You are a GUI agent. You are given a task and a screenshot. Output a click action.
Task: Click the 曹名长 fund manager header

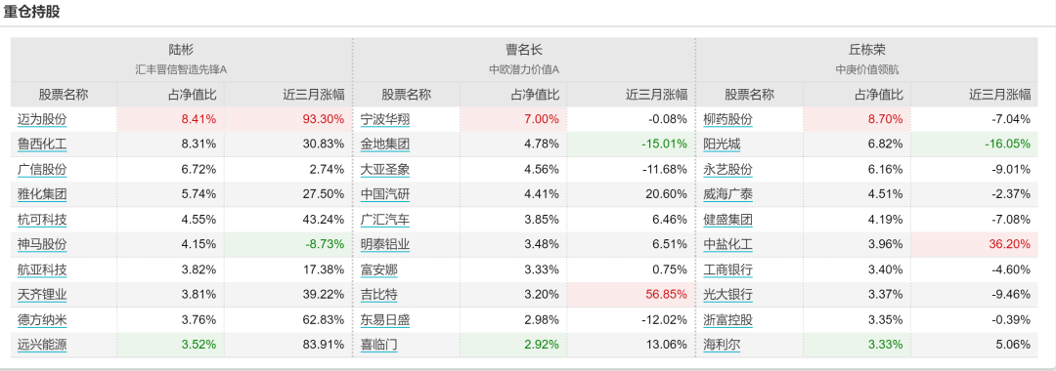pos(524,50)
